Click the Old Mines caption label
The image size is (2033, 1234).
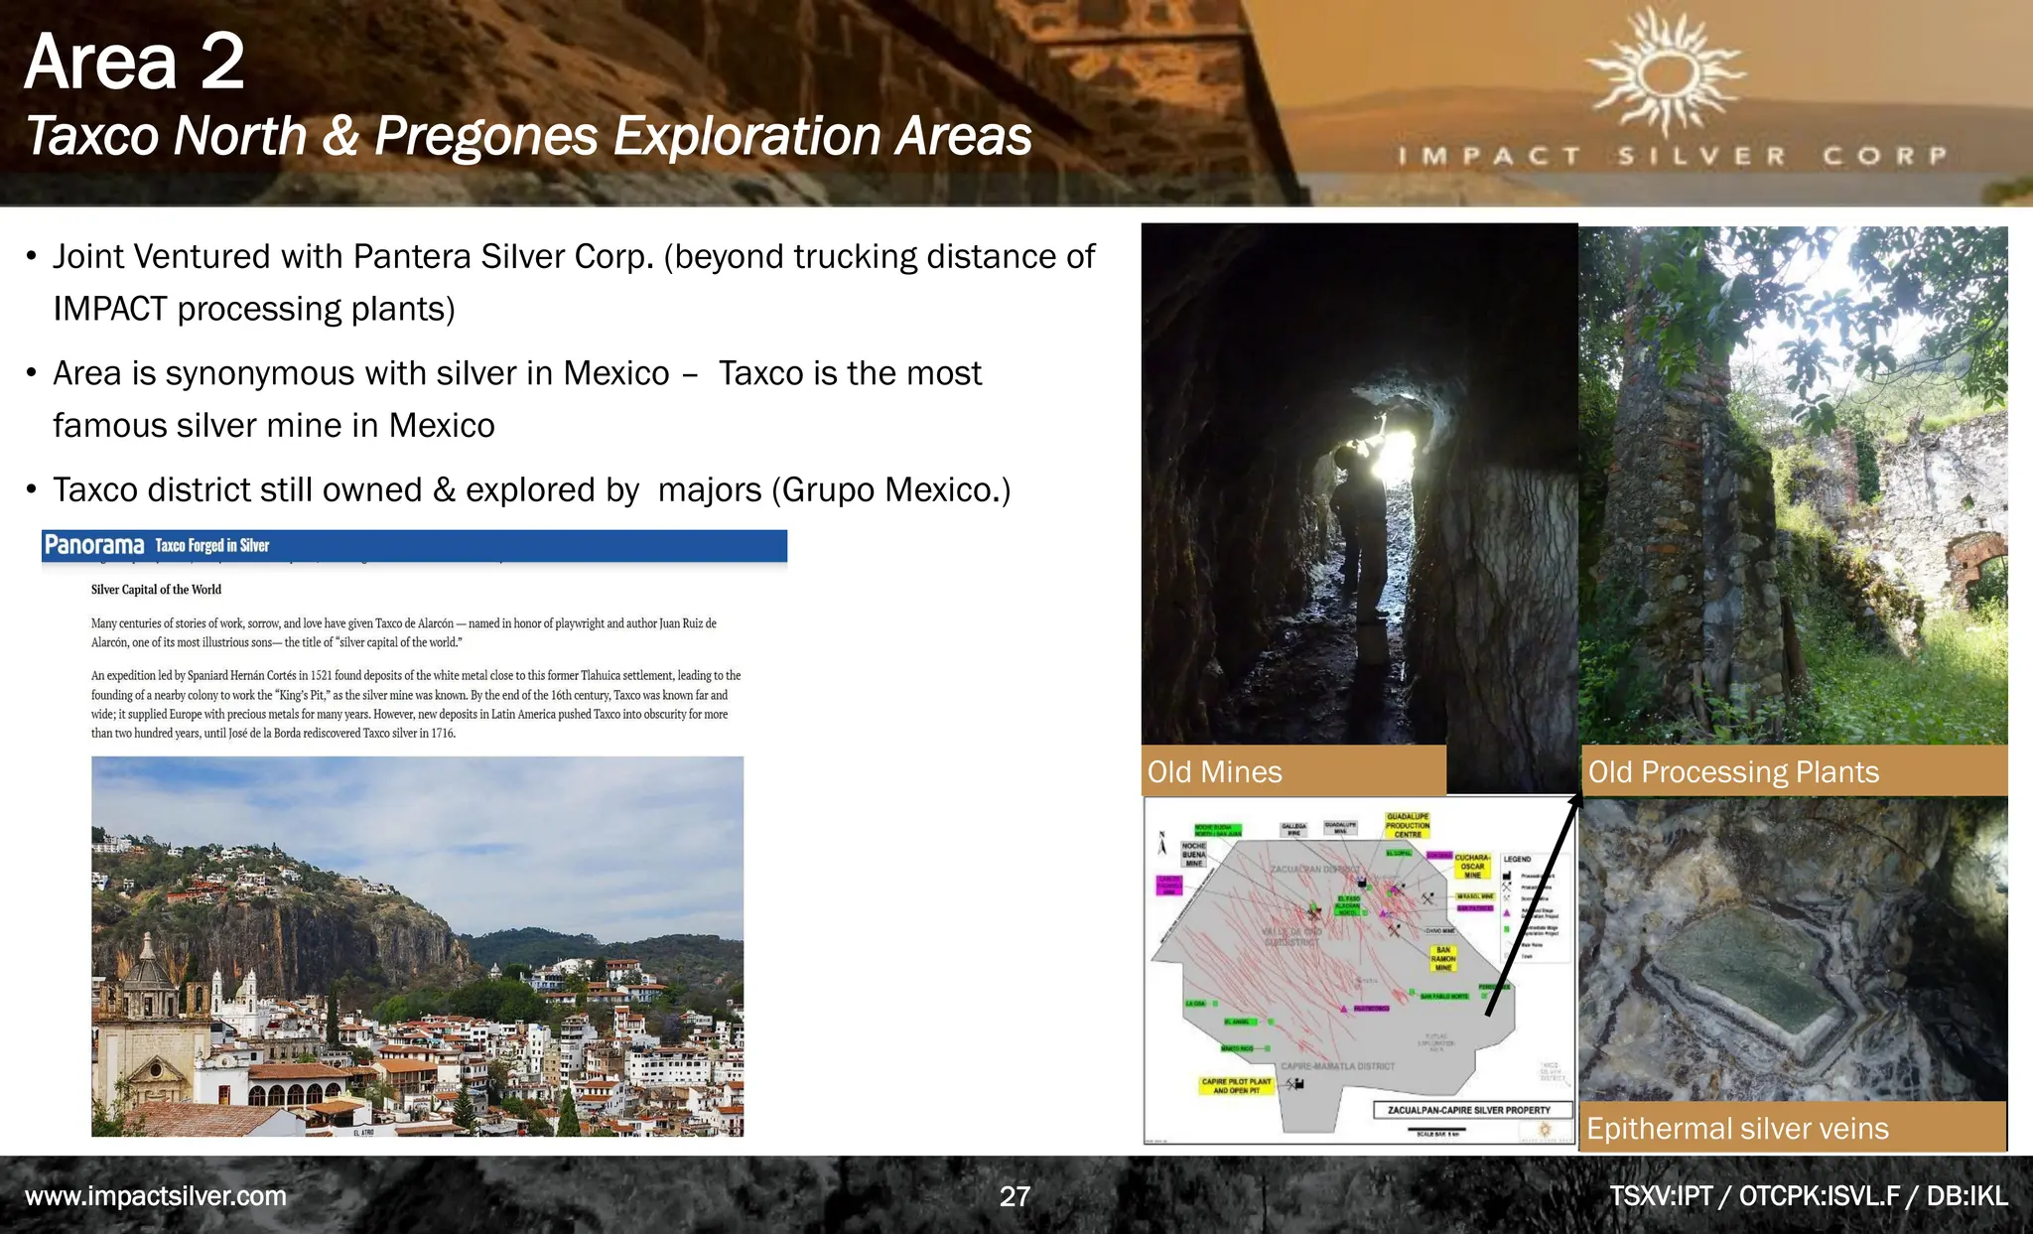coord(1215,771)
